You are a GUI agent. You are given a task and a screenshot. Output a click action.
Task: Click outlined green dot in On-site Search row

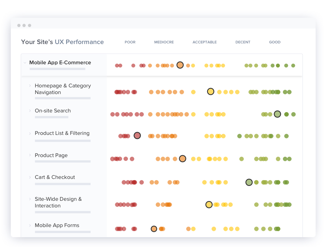coord(277,114)
